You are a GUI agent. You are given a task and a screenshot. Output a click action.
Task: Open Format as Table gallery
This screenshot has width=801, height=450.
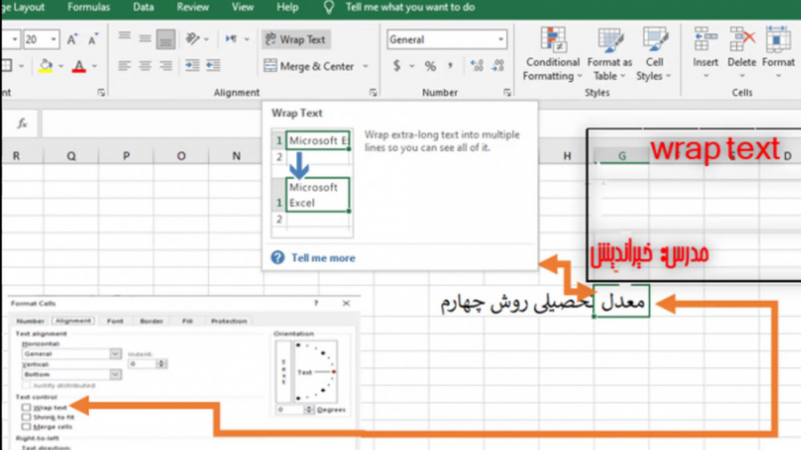(x=610, y=53)
